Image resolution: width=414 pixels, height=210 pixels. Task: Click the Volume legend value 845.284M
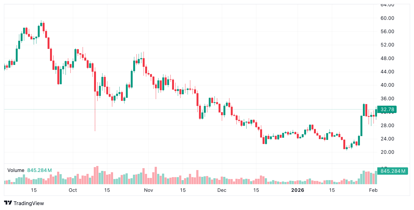coord(39,170)
